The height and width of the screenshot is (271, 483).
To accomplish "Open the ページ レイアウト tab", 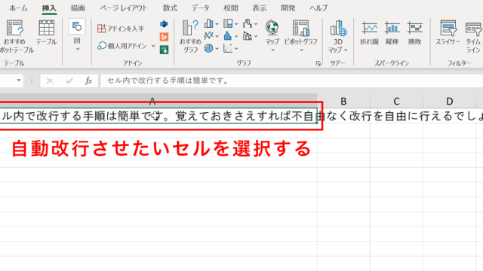I will 124,8.
